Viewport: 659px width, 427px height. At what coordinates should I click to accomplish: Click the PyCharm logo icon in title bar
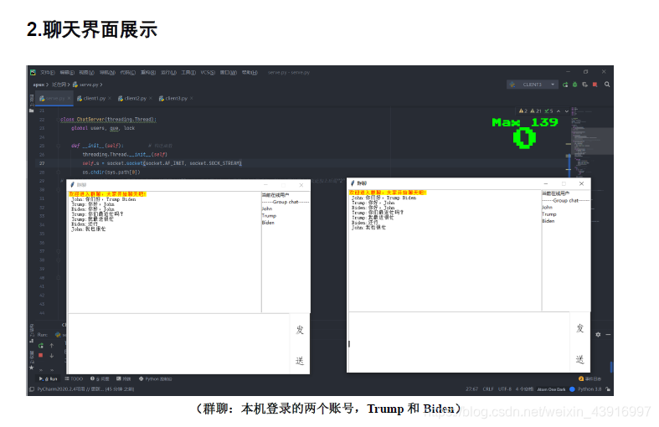click(x=33, y=72)
